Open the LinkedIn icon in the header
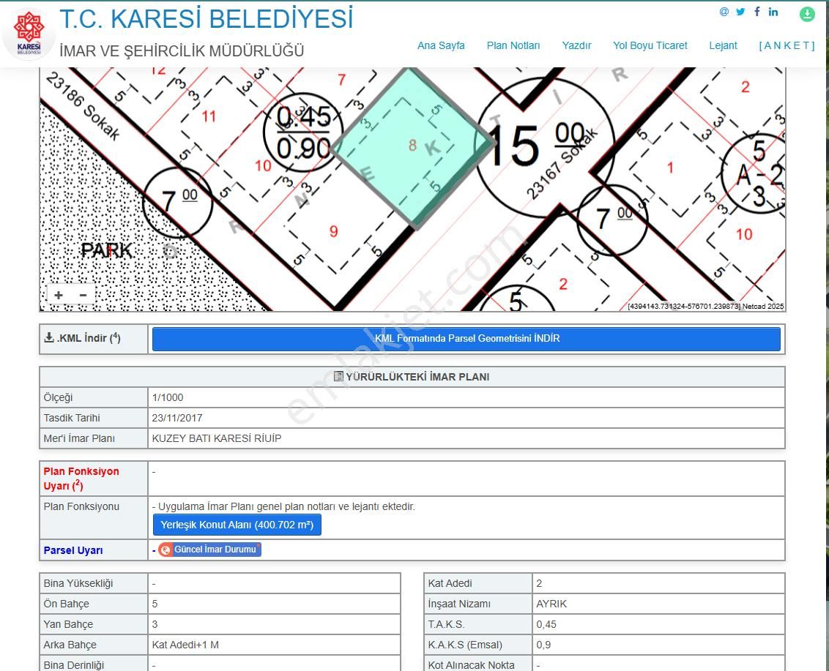Image resolution: width=829 pixels, height=671 pixels. [x=773, y=12]
